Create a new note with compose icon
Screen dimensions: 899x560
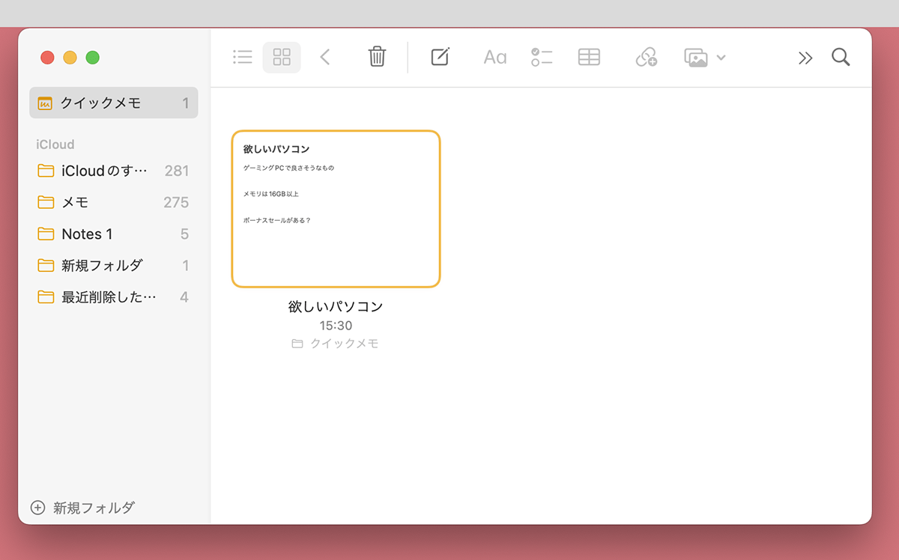(440, 57)
